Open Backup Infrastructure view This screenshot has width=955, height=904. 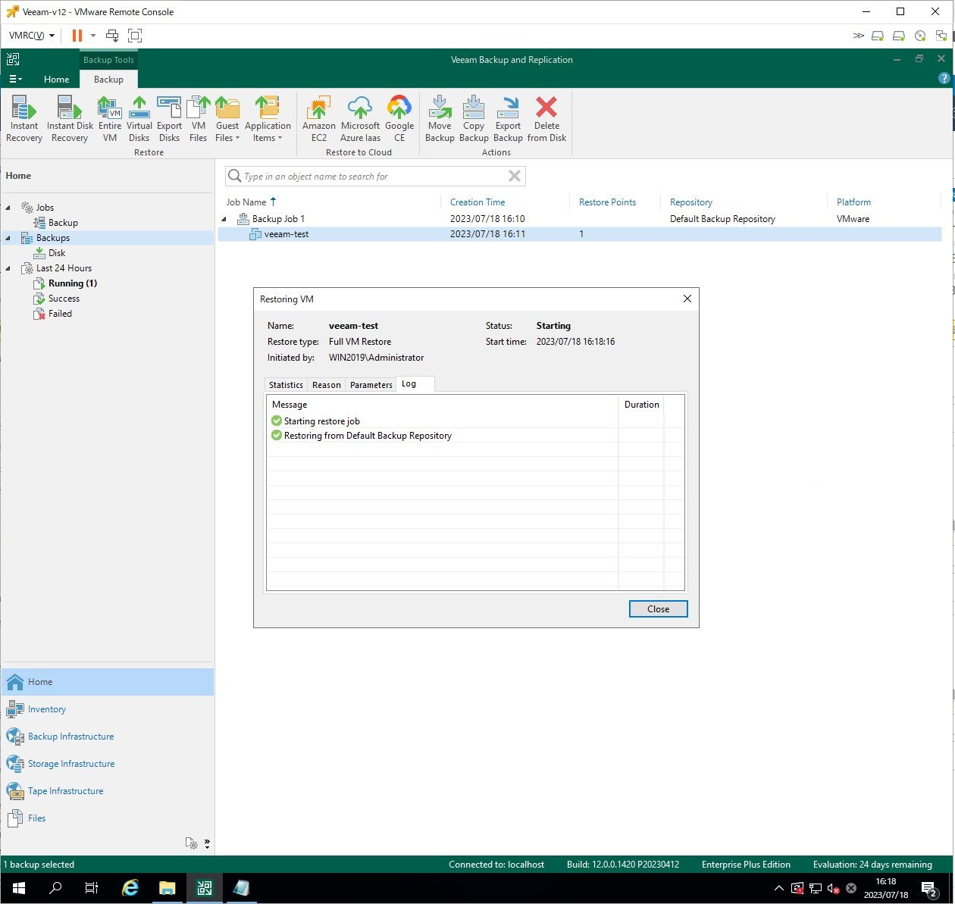coord(108,737)
